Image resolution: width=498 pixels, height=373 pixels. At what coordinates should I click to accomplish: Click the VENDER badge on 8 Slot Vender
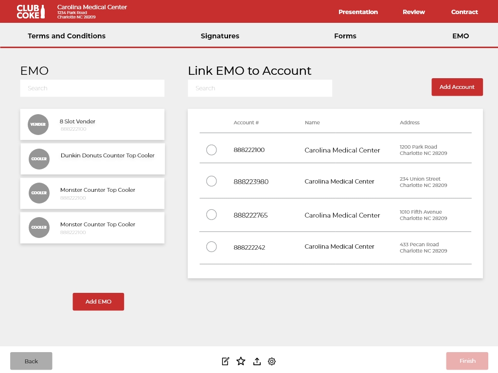click(x=38, y=124)
